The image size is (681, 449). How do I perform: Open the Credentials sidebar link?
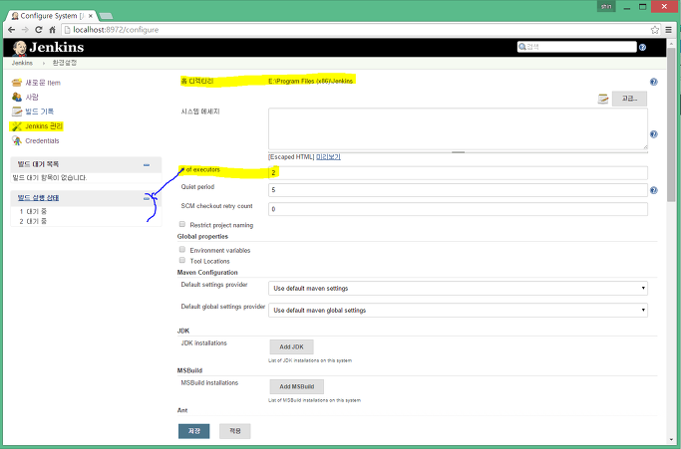point(42,141)
